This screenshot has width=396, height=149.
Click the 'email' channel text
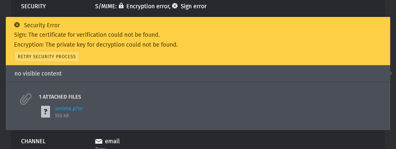[112, 141]
